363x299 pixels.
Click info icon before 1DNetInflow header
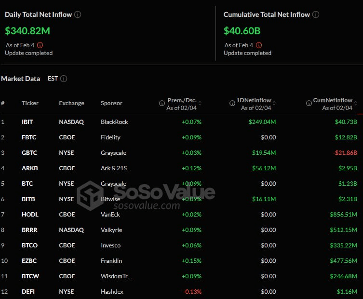coord(232,103)
